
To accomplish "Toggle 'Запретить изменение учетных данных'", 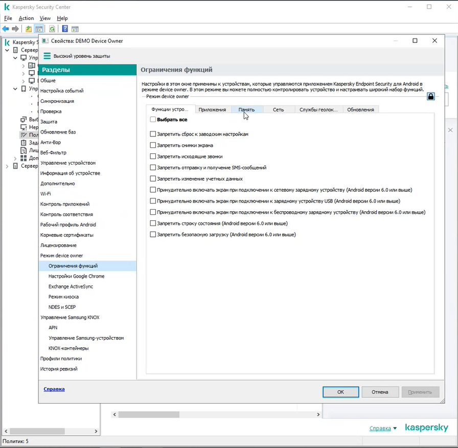I will coord(153,178).
